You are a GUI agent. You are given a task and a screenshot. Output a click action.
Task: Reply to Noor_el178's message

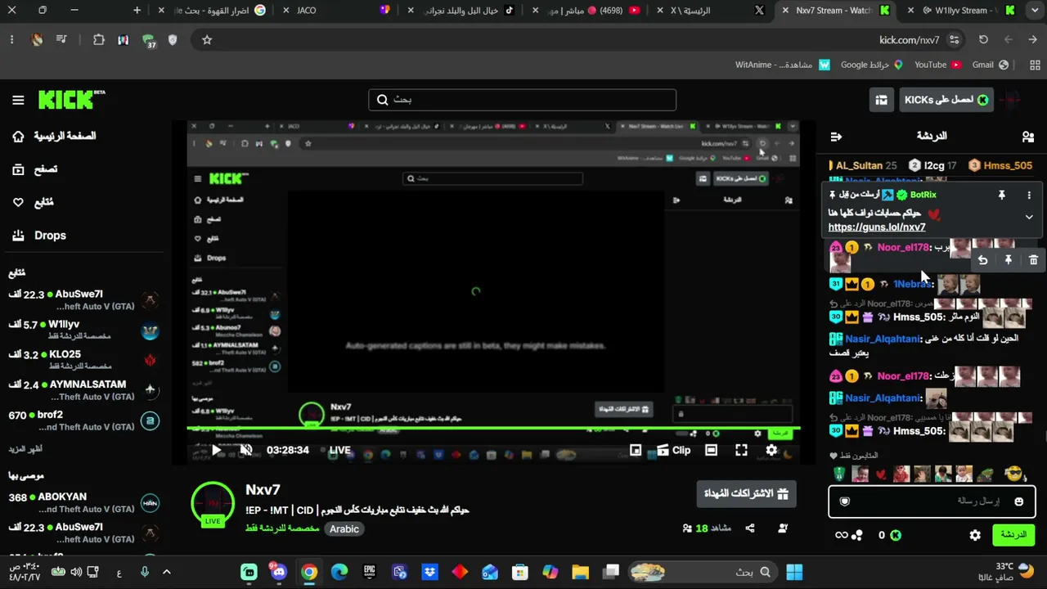pyautogui.click(x=983, y=260)
